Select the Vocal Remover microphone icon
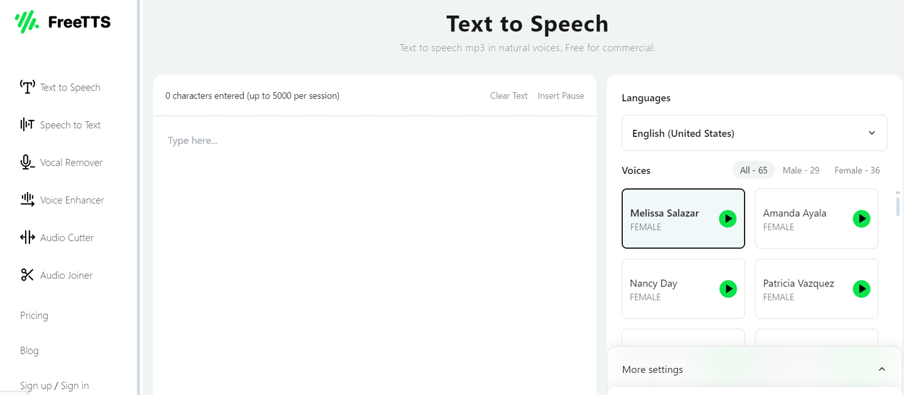Image resolution: width=904 pixels, height=395 pixels. 27,163
